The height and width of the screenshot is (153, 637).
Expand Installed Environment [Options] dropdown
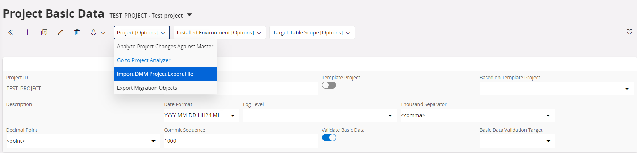pos(219,33)
